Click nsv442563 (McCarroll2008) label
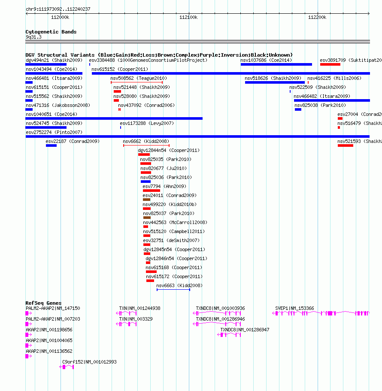This screenshot has height=391, width=382. (x=175, y=222)
